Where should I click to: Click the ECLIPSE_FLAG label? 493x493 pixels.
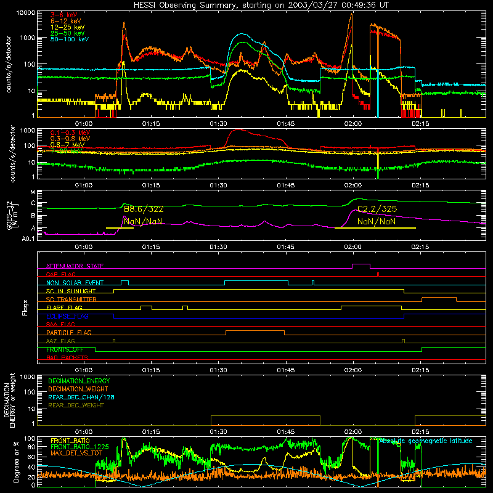coord(67,316)
